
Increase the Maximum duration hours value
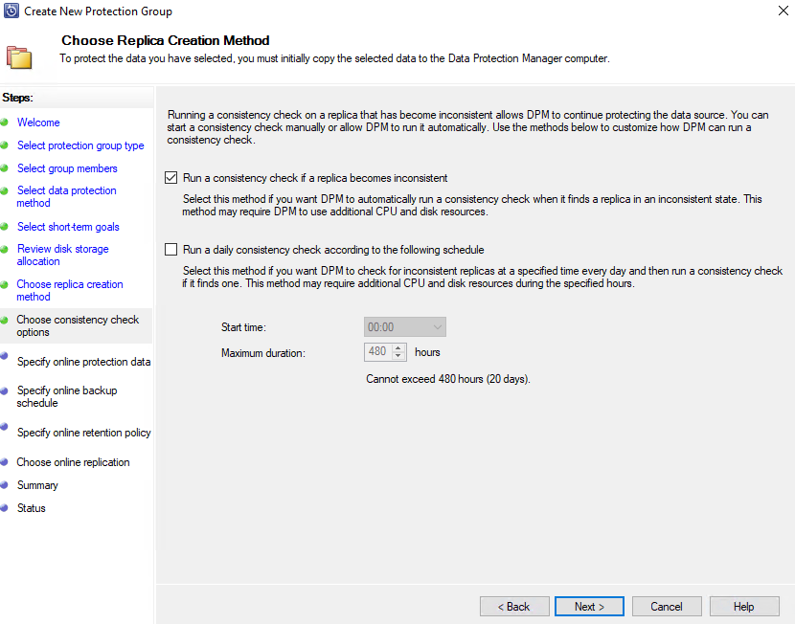398,348
